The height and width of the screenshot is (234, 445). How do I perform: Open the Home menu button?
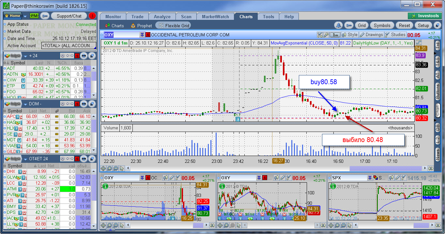12,16
